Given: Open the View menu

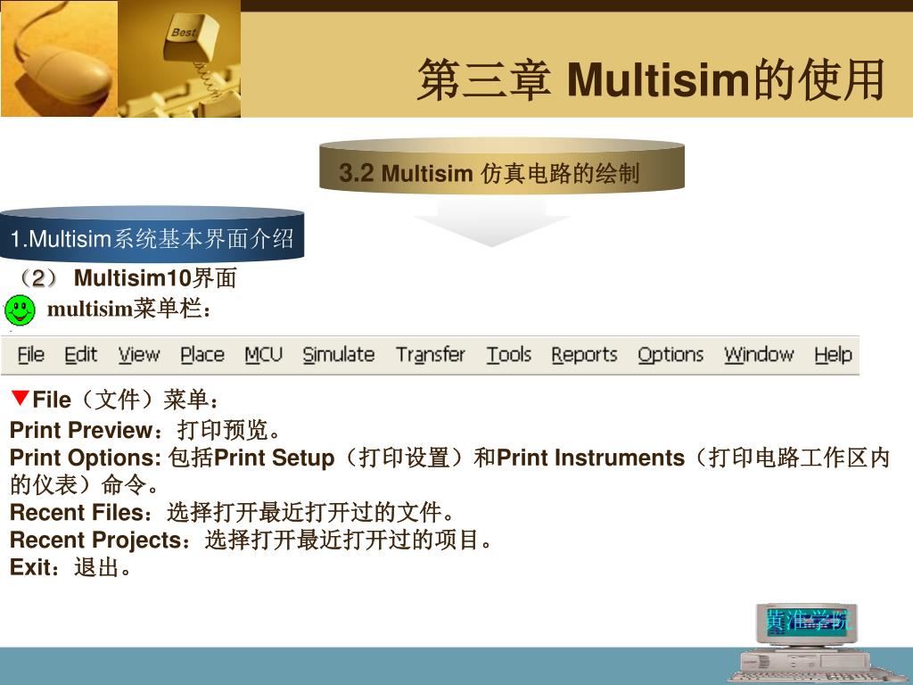Looking at the screenshot, I should 139,355.
